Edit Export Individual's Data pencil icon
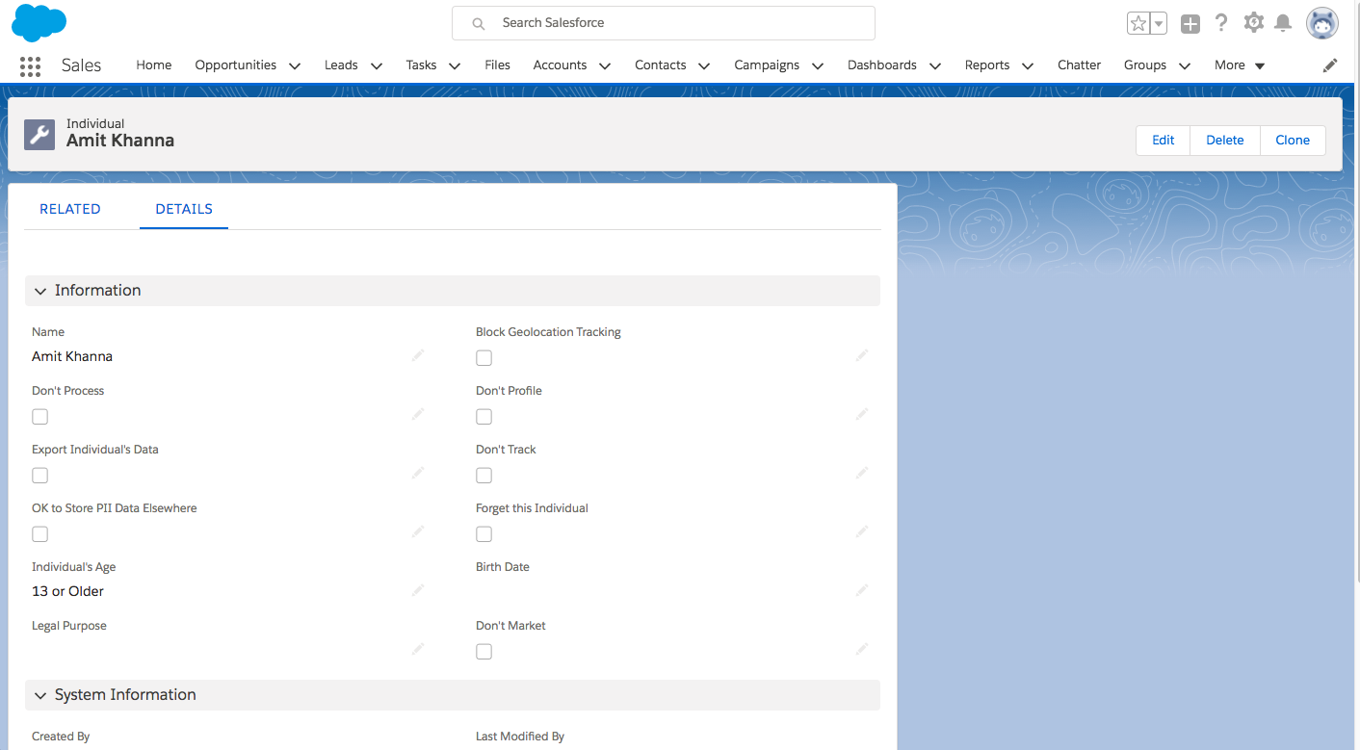The height and width of the screenshot is (750, 1360). point(418,474)
